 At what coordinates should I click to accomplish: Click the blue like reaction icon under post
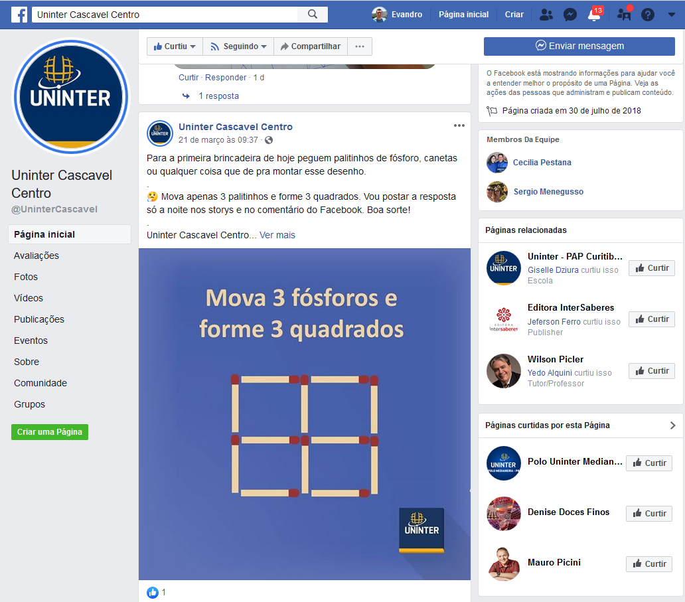(153, 593)
